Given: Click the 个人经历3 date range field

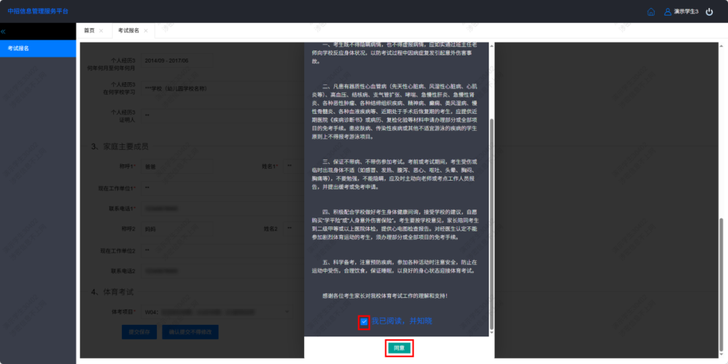Looking at the screenshot, I should coord(202,61).
